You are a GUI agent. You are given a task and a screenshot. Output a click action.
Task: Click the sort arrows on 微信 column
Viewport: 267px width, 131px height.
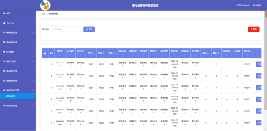click(x=114, y=53)
